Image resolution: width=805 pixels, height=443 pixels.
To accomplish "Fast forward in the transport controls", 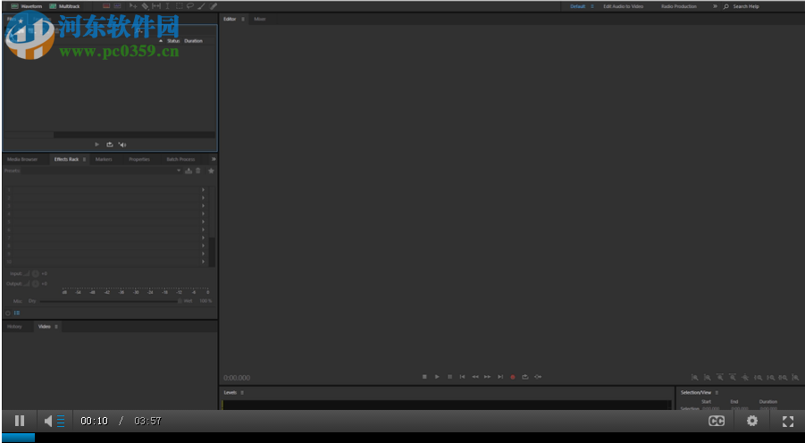I will pos(487,377).
